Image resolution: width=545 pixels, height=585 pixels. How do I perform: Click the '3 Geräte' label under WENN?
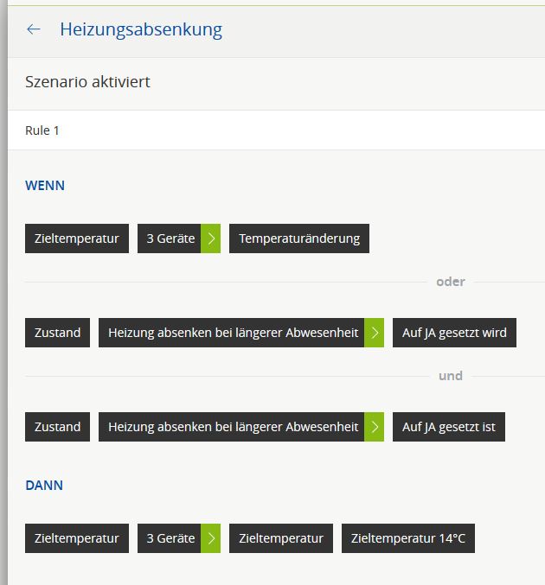click(x=170, y=238)
